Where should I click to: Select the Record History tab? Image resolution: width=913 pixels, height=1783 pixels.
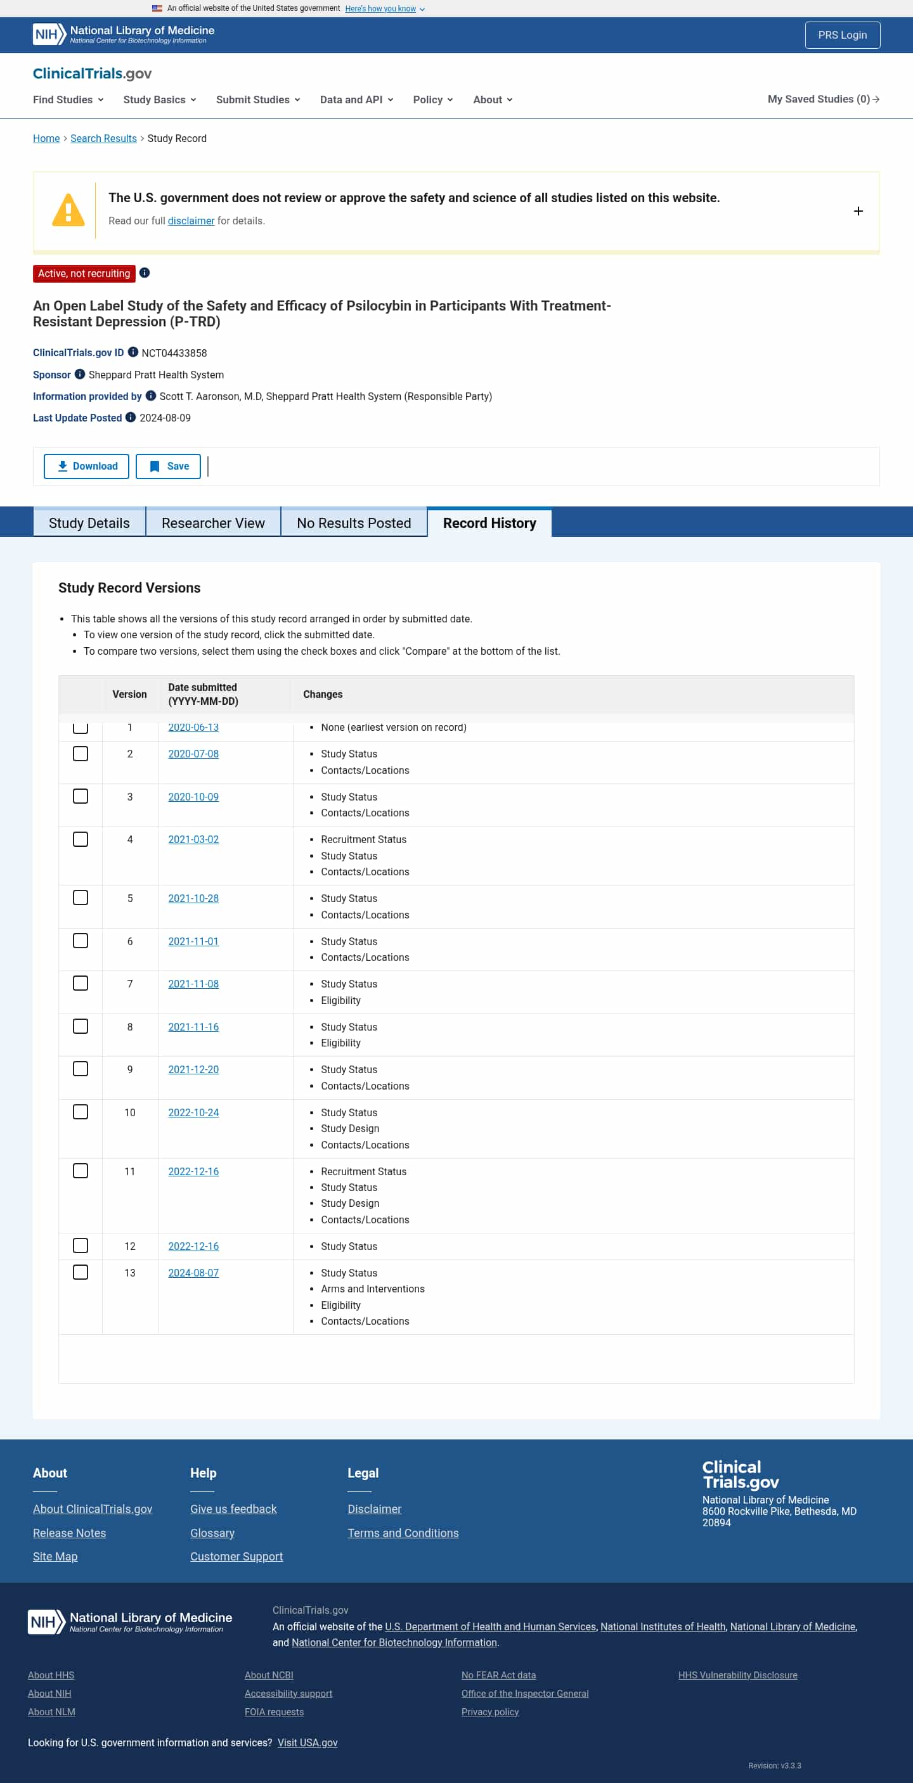coord(489,522)
